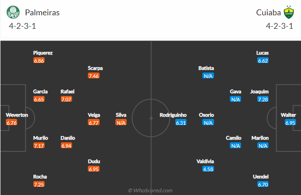Click Joaquim's 7.28 rating badge

click(263, 99)
